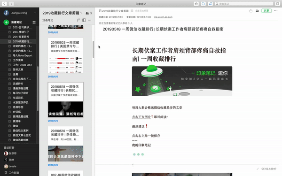Expand the account dropdown arrow next to Jiangxu.zeng
282x176 pixels.
35,13
